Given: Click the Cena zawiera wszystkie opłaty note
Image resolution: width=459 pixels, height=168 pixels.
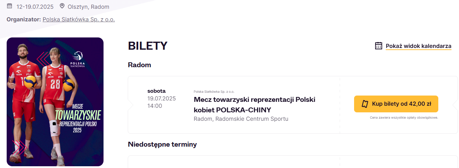Looking at the screenshot, I should tap(404, 118).
